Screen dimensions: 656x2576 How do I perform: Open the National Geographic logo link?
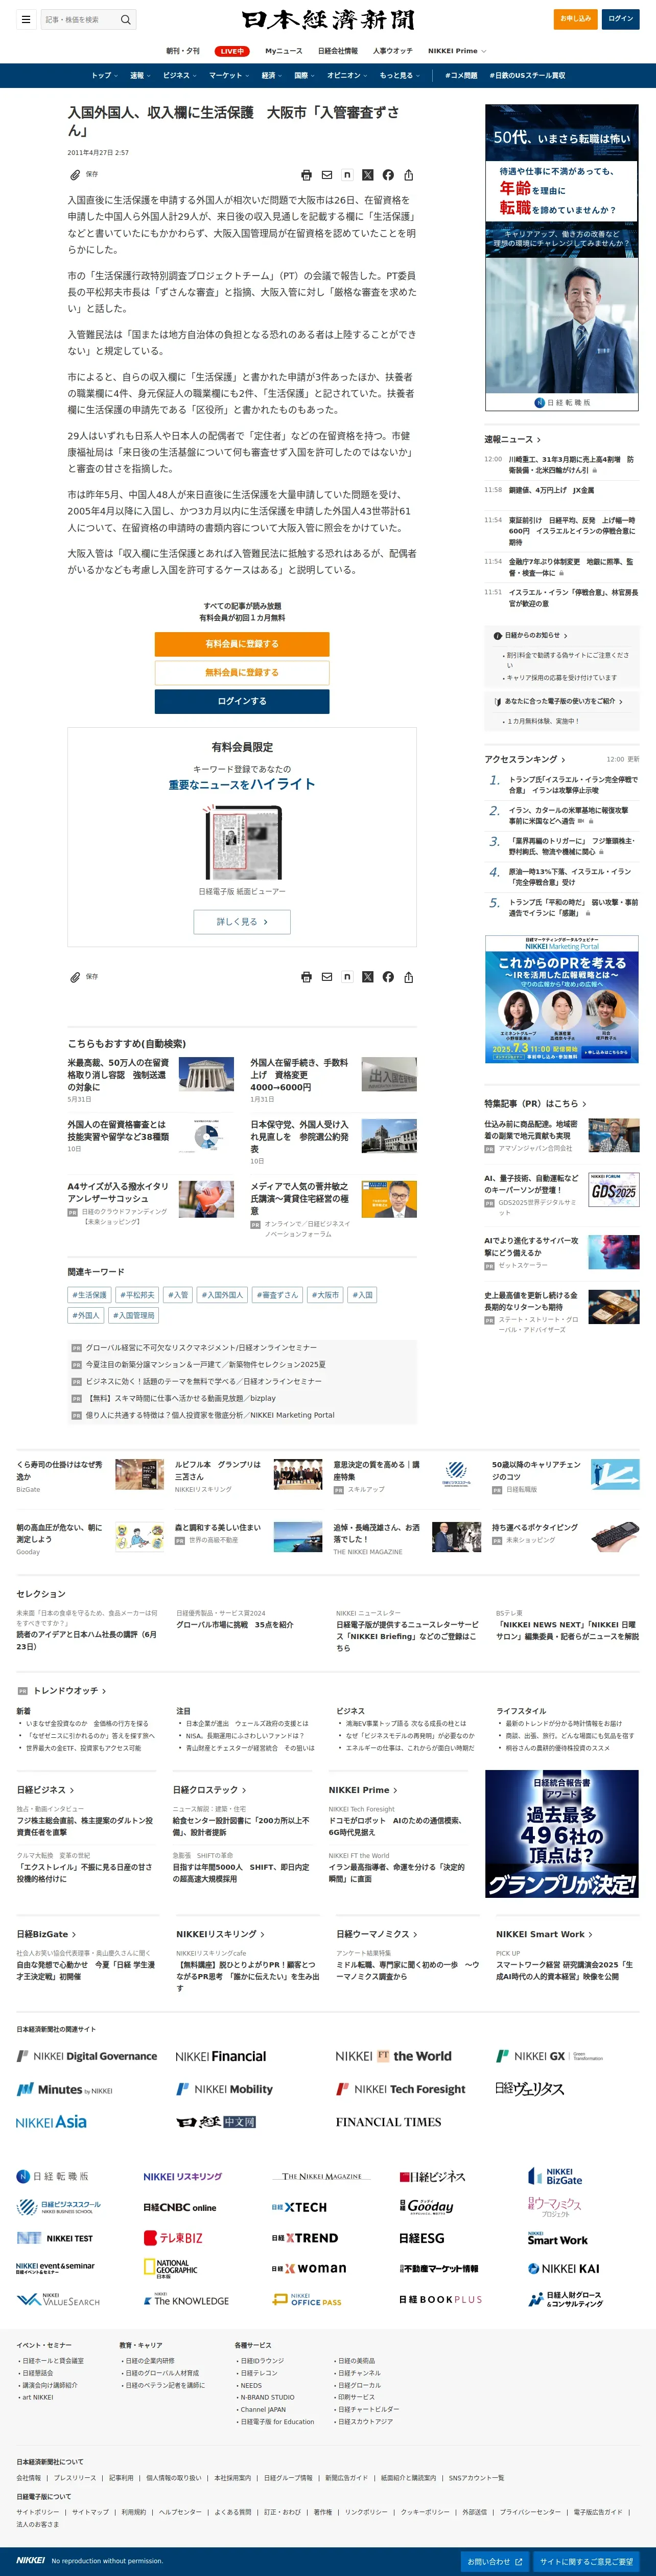point(171,2269)
